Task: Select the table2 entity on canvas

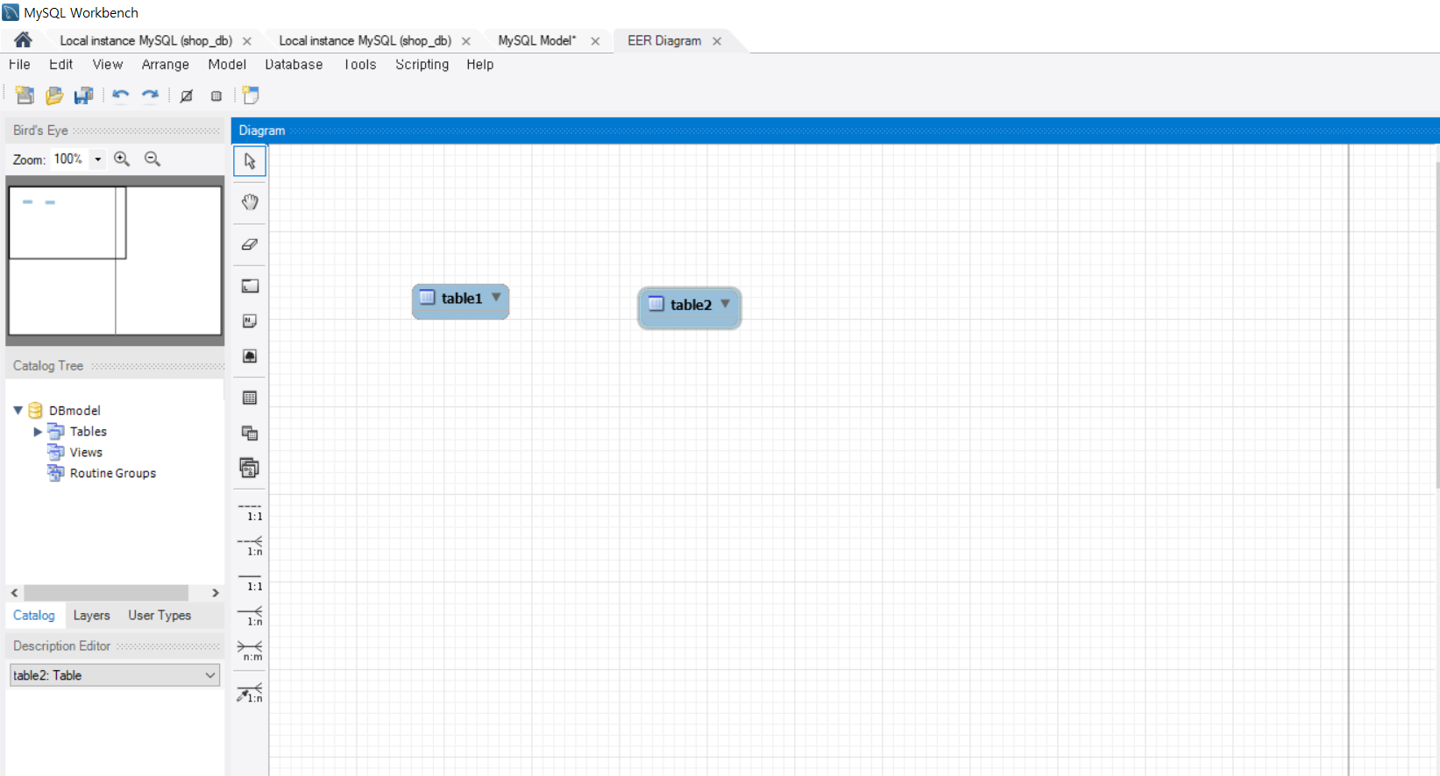Action: pos(690,307)
